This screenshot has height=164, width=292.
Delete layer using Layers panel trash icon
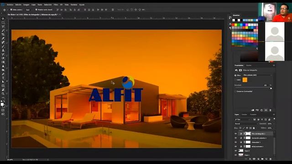pos(271,159)
